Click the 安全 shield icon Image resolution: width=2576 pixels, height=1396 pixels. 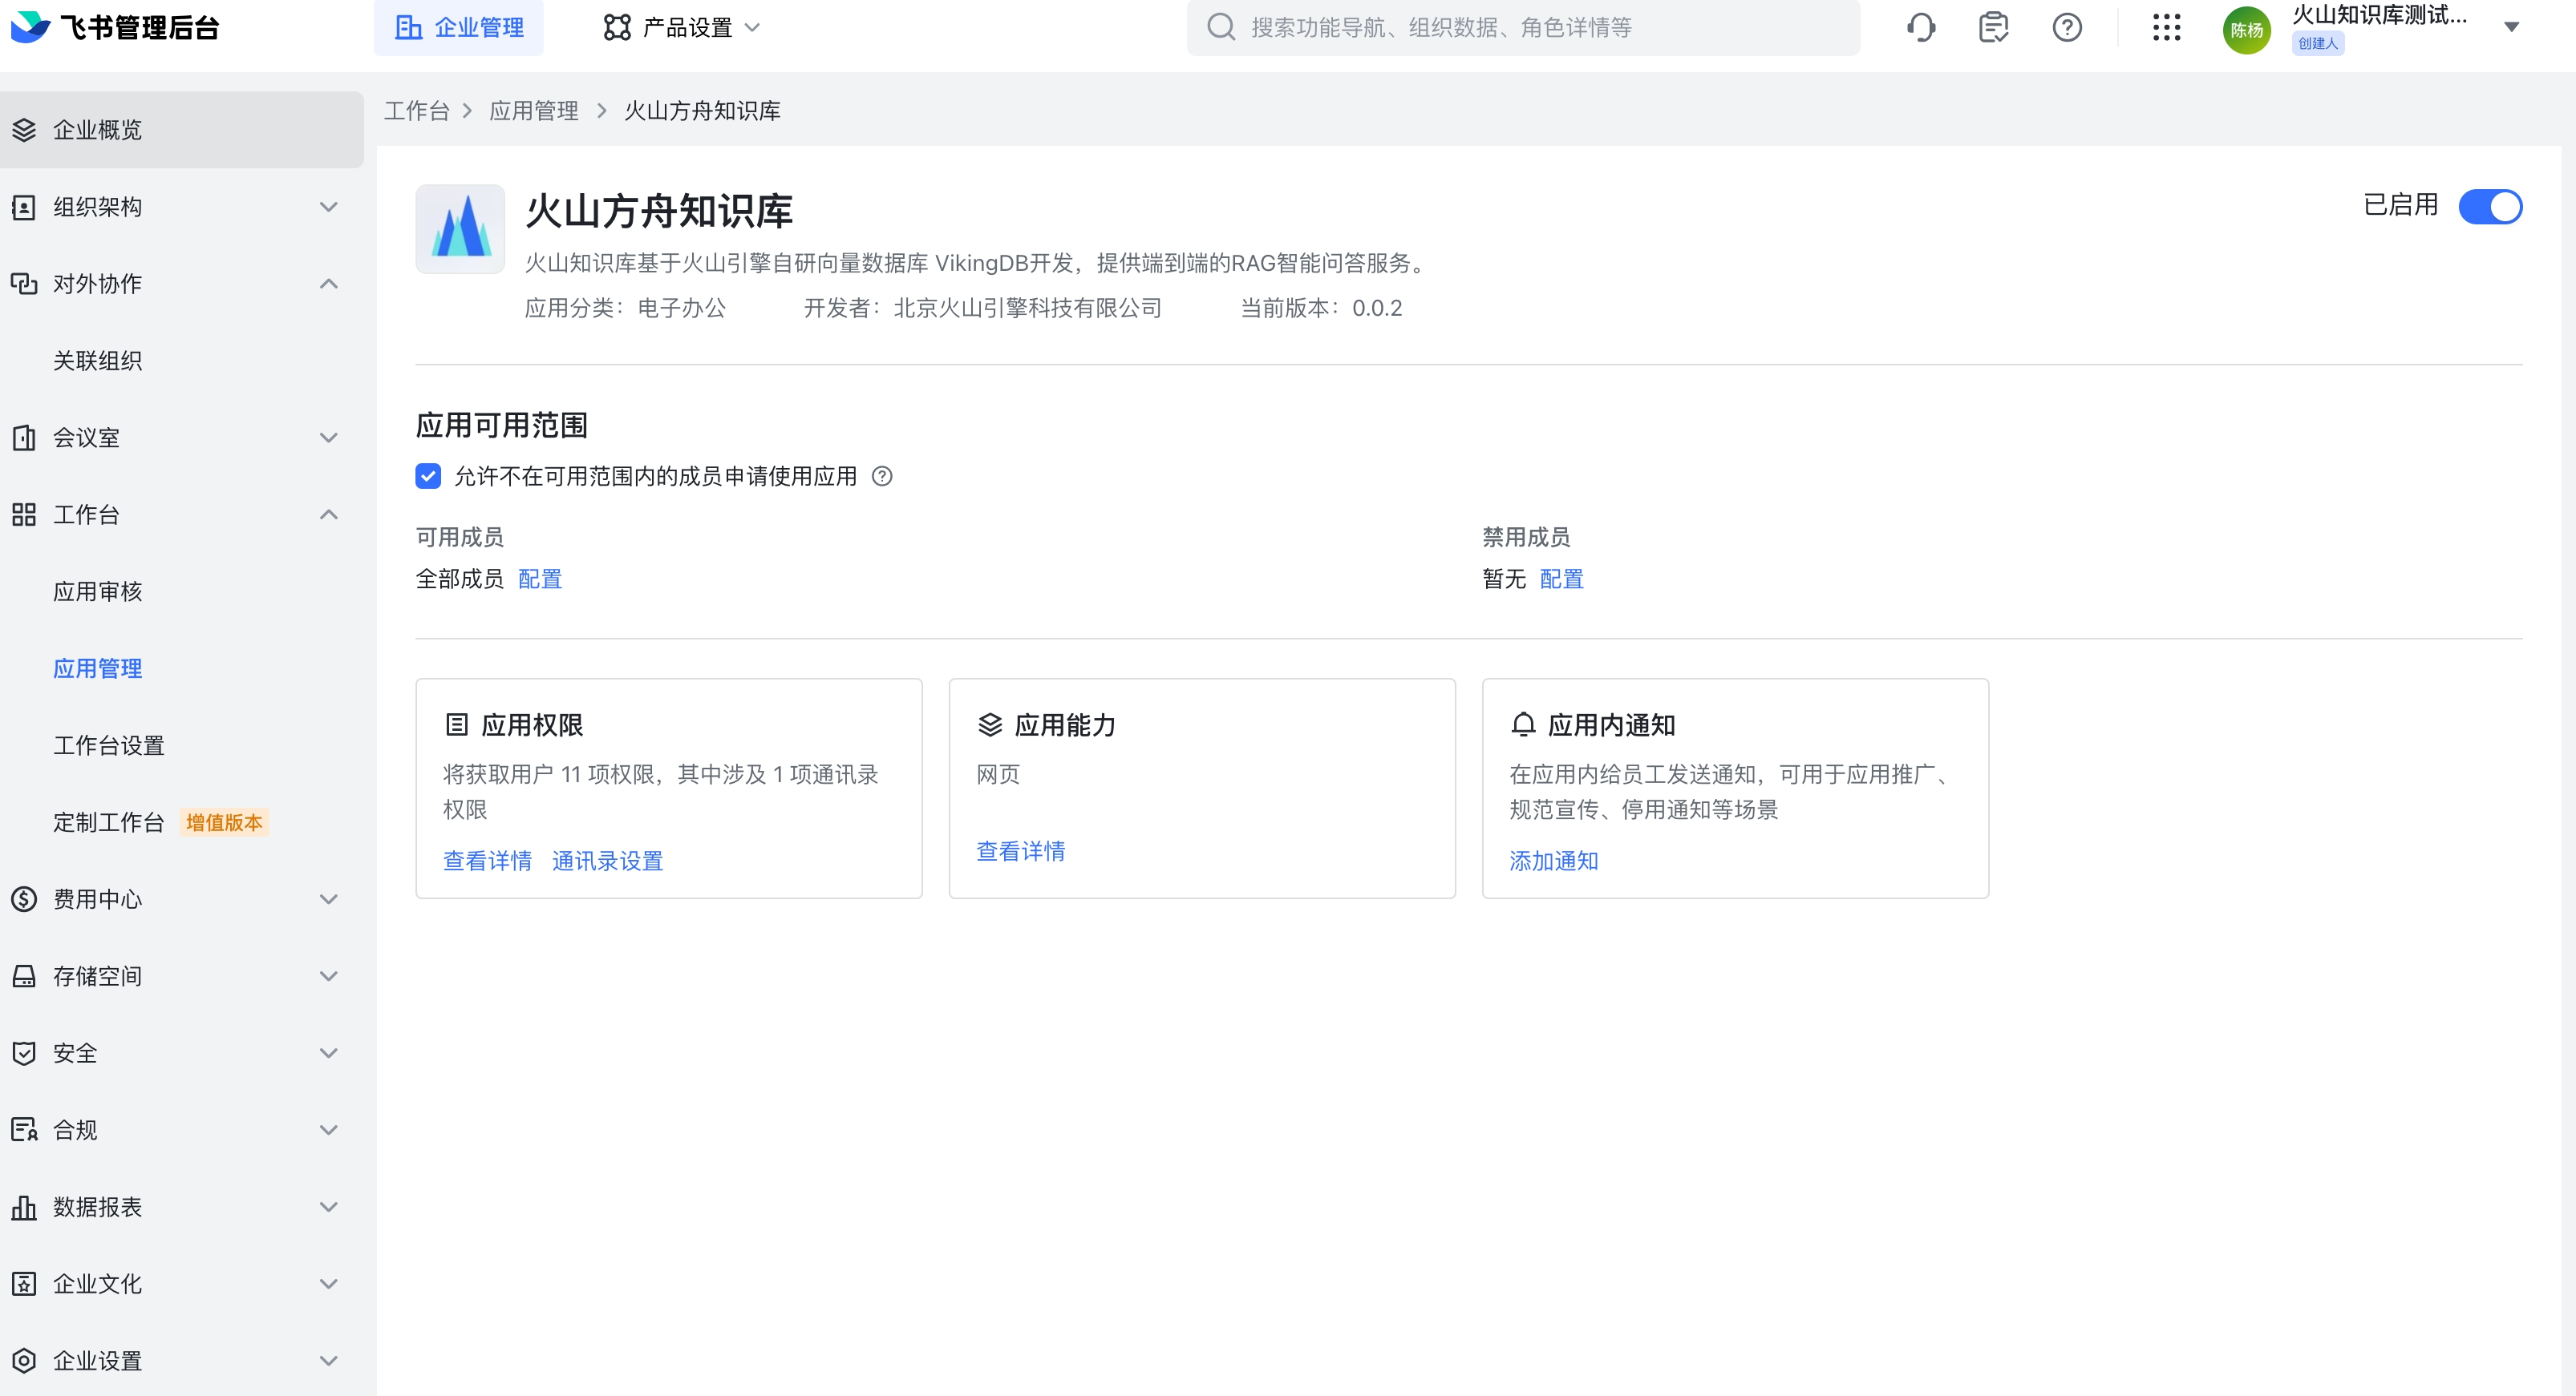(24, 1053)
